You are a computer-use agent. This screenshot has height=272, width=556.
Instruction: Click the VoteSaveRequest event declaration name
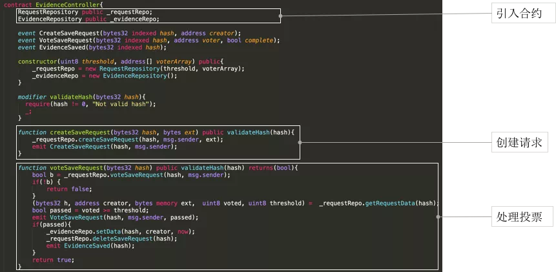[x=66, y=40]
